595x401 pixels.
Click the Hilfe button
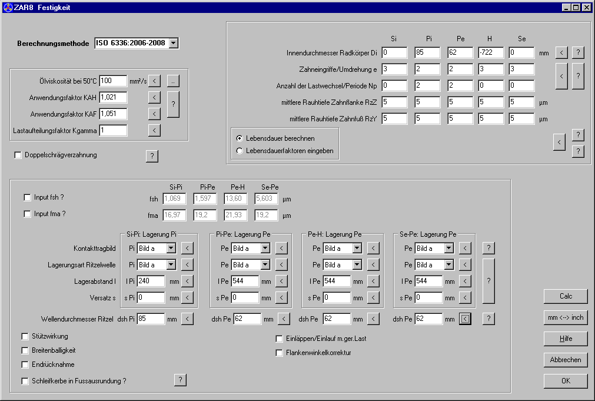(x=565, y=339)
